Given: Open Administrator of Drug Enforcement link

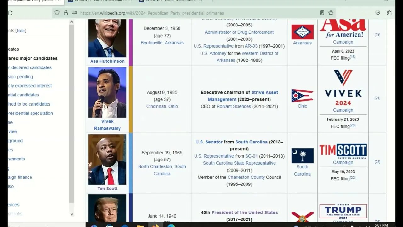Looking at the screenshot, I should [x=239, y=32].
